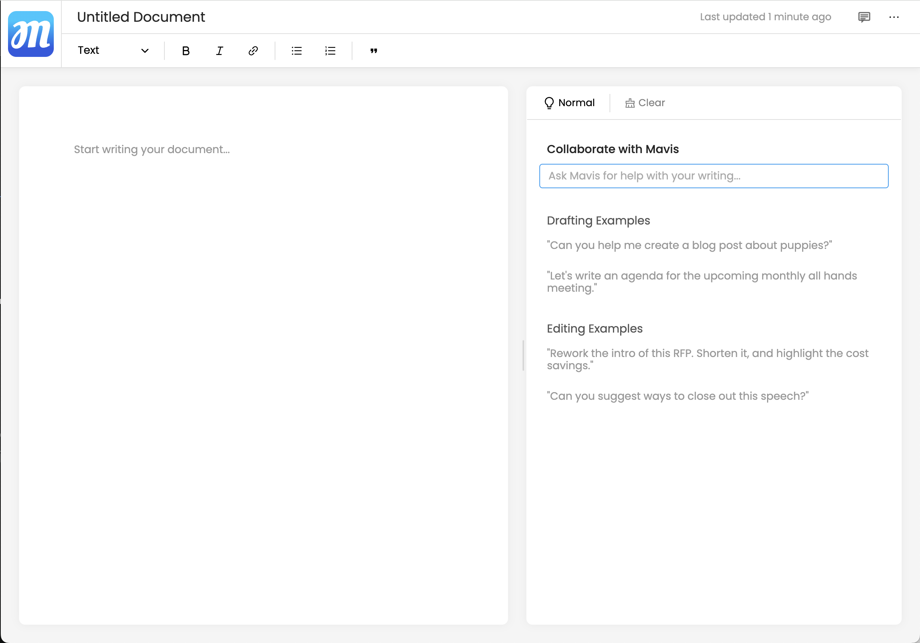Open the comments panel
920x643 pixels.
(864, 17)
